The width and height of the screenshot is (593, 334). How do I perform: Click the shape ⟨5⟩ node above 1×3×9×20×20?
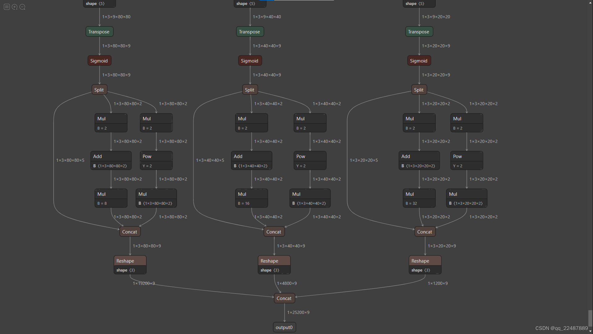click(419, 3)
